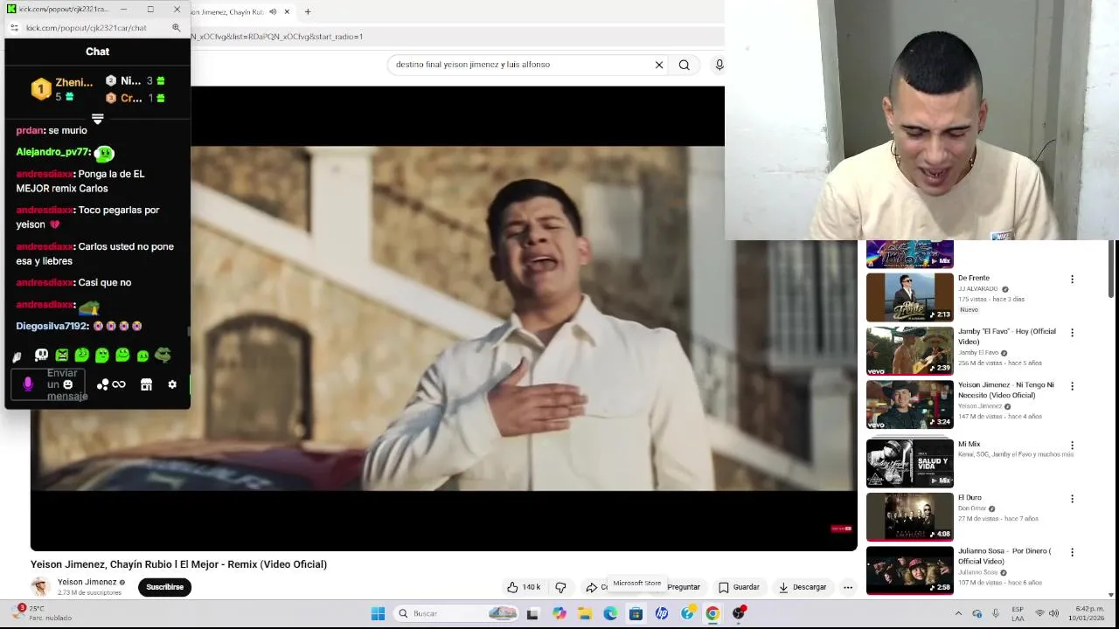Image resolution: width=1119 pixels, height=629 pixels.
Task: Open Jamby El Favo Hoy thumbnail
Action: (909, 350)
